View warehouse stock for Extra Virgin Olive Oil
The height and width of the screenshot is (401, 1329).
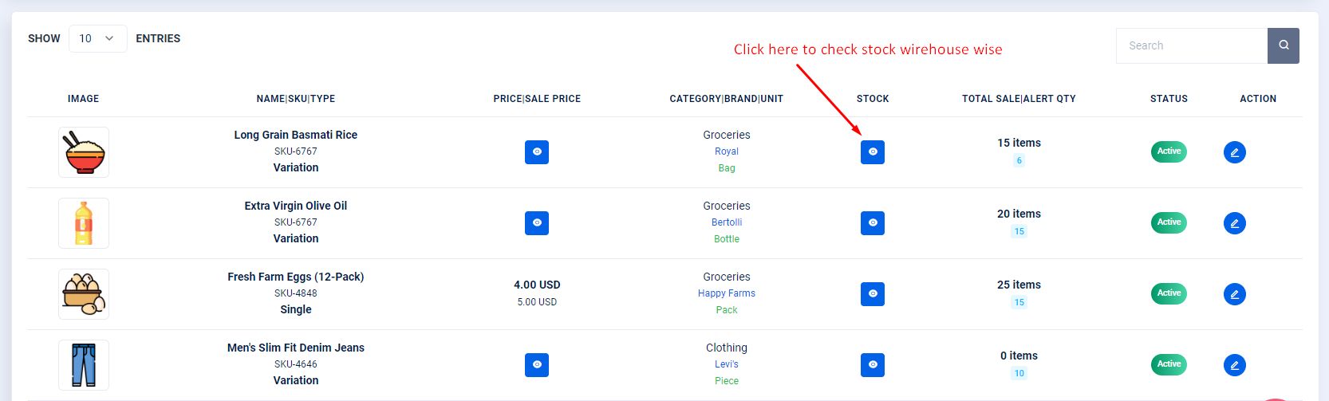[x=872, y=223]
